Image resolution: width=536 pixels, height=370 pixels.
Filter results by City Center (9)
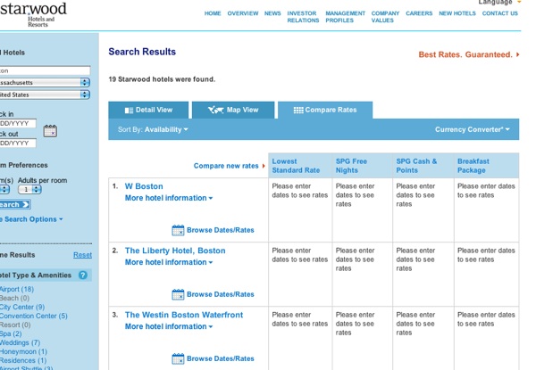tap(22, 307)
